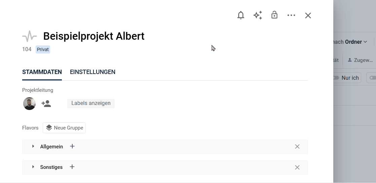Click Labels anzeigen button
Image resolution: width=376 pixels, height=183 pixels.
[x=91, y=103]
